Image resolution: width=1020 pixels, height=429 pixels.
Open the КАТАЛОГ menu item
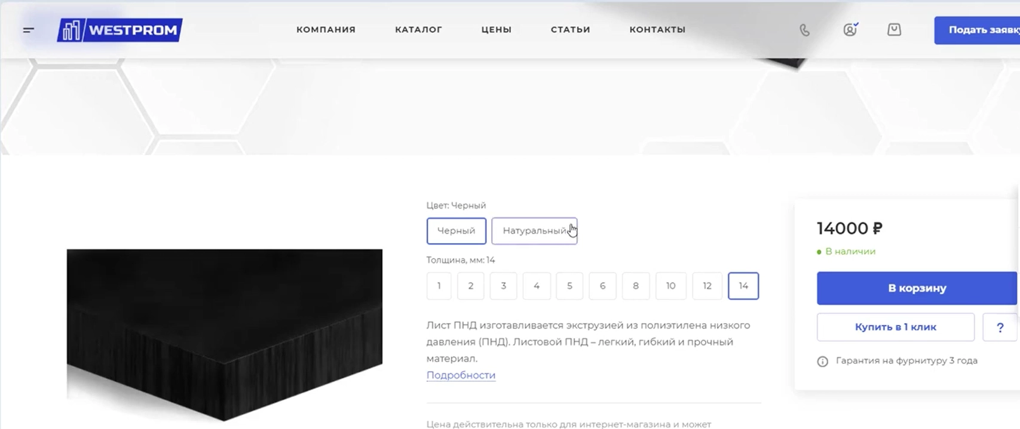(418, 29)
